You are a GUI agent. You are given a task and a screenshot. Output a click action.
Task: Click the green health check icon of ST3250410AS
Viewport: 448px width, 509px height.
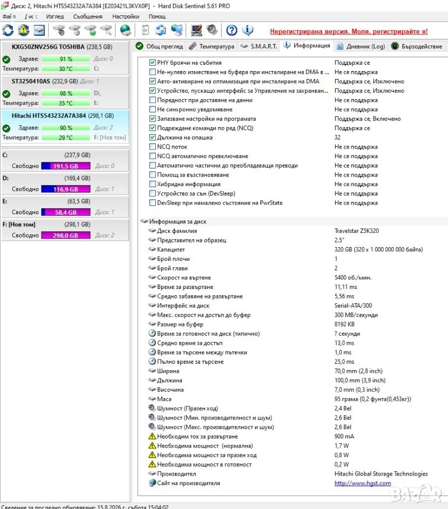[6, 94]
